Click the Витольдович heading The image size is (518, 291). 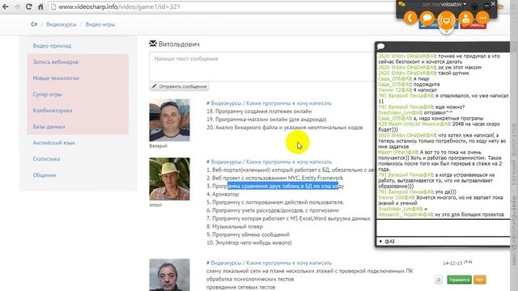click(179, 44)
